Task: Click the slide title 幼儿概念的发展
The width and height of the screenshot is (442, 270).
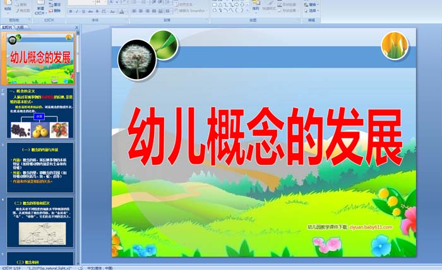Action: coord(265,137)
